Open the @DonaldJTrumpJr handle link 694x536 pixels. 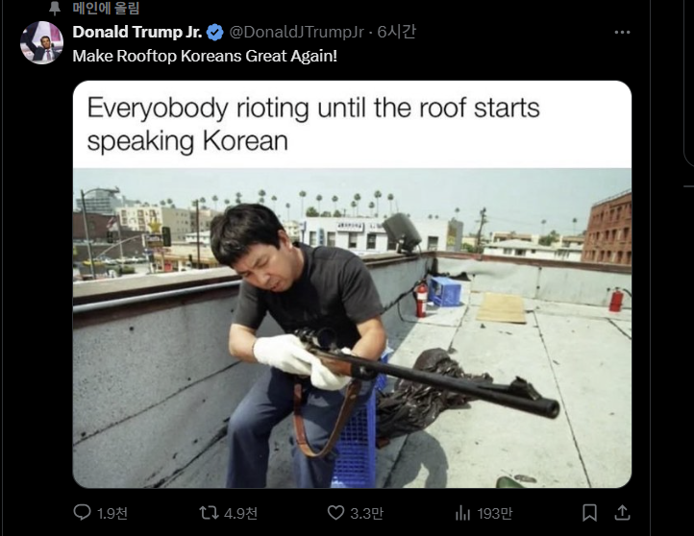296,32
